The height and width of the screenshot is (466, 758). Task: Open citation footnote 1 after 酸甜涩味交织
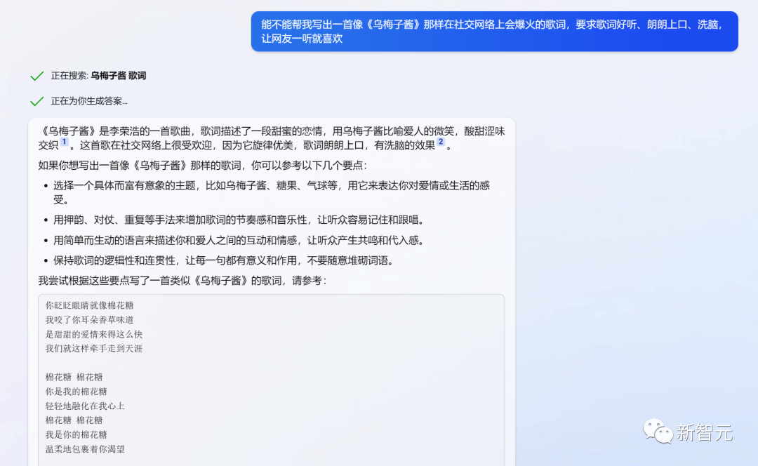(x=64, y=142)
